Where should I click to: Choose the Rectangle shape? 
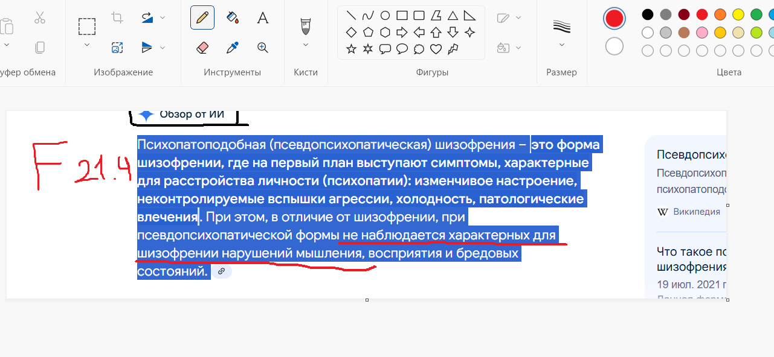(x=402, y=15)
